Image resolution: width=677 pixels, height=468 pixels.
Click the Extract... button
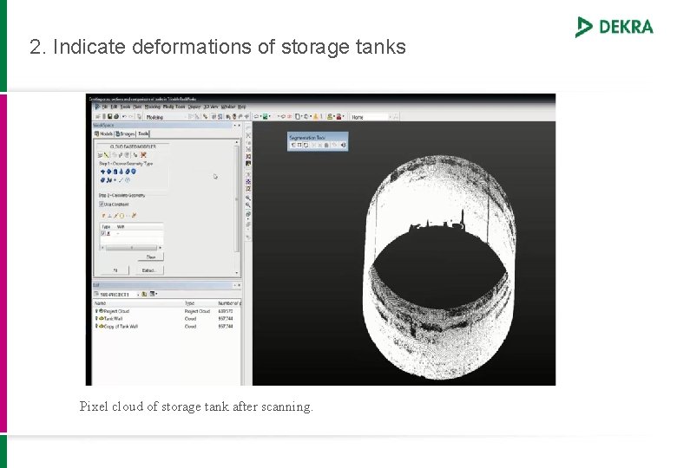pos(149,270)
